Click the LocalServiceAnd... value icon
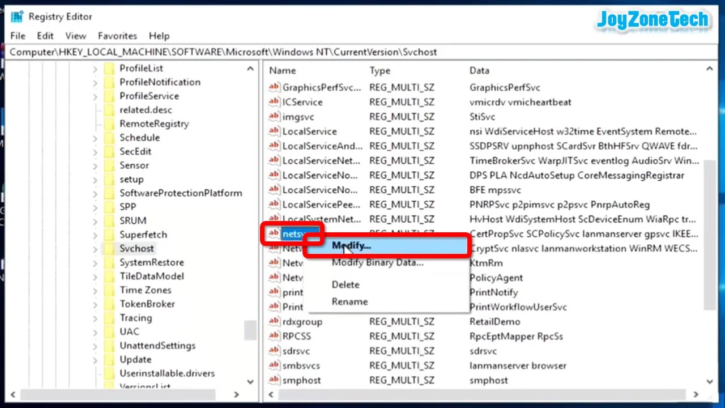Screen dimensions: 725x408 click(274, 146)
